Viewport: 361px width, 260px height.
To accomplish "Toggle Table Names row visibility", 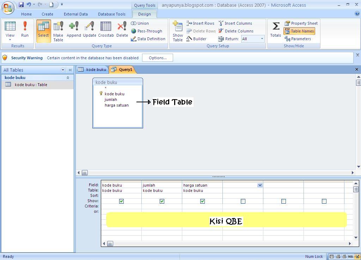I will (x=299, y=31).
